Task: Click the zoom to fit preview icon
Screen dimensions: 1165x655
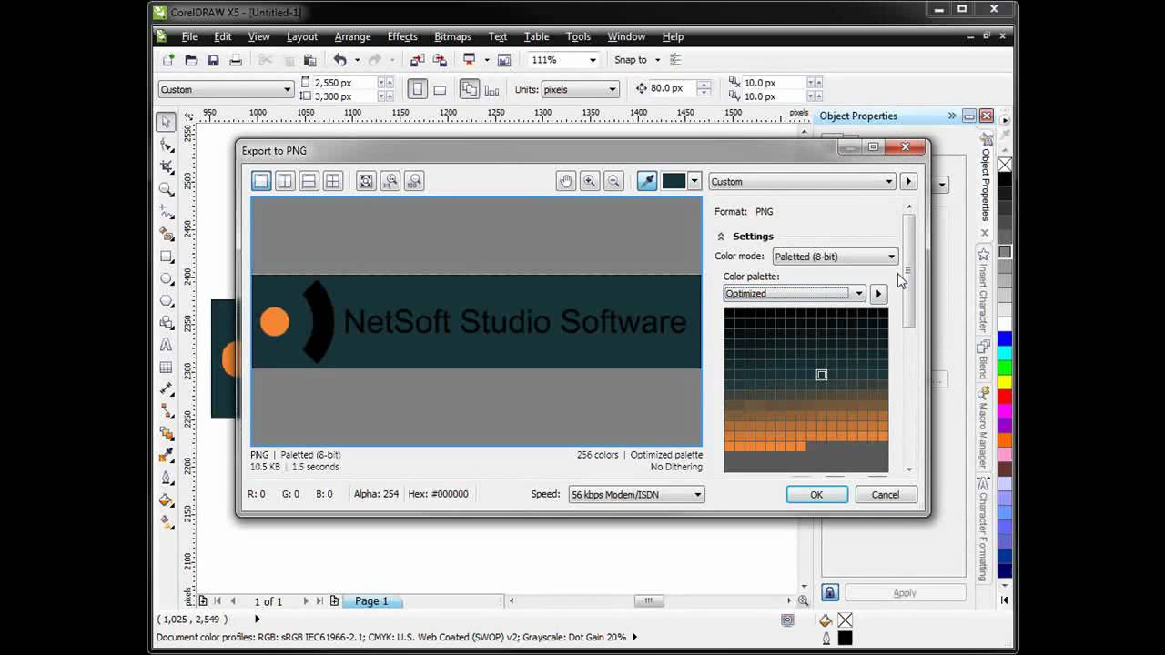Action: point(366,181)
